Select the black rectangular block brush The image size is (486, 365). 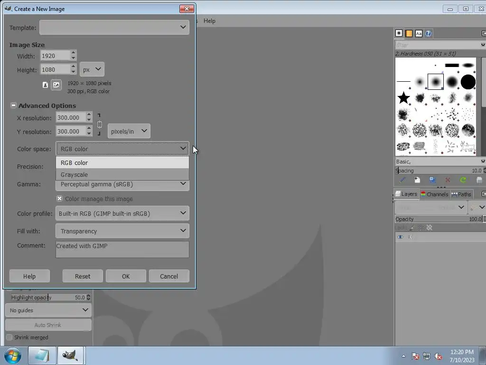tap(452, 65)
